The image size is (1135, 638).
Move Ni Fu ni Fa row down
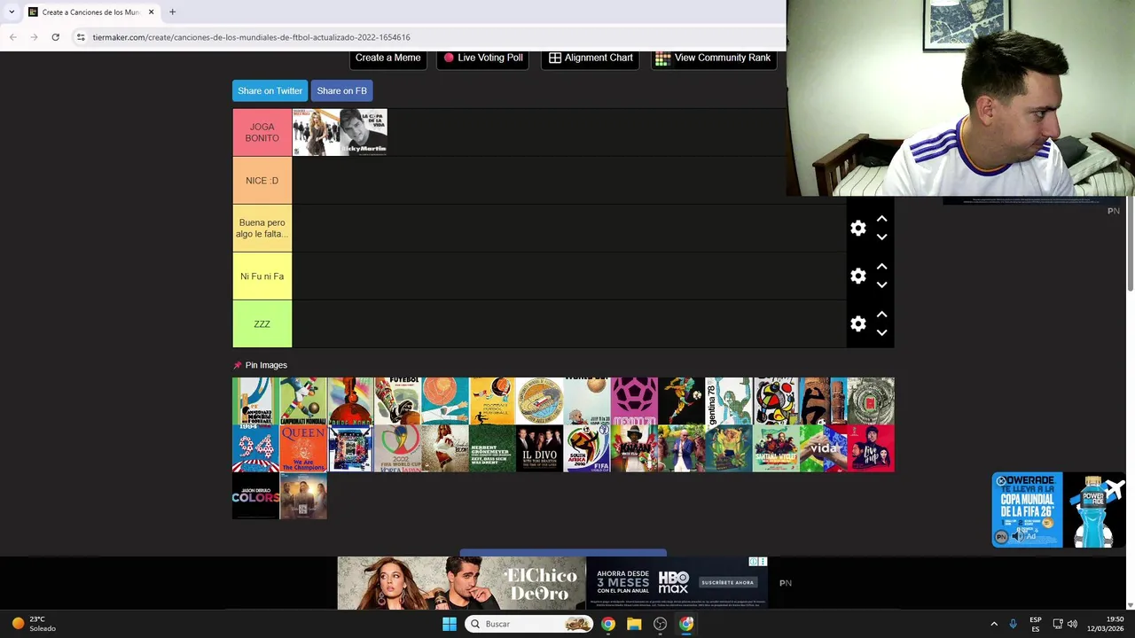pos(881,284)
